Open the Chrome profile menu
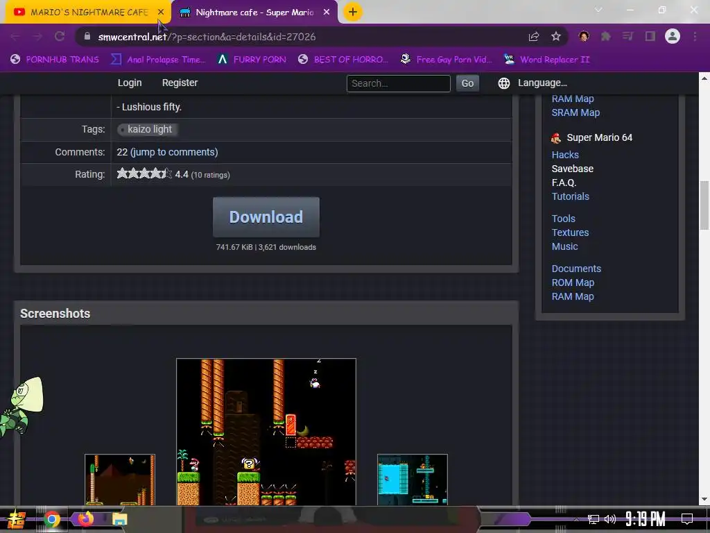 tap(673, 36)
